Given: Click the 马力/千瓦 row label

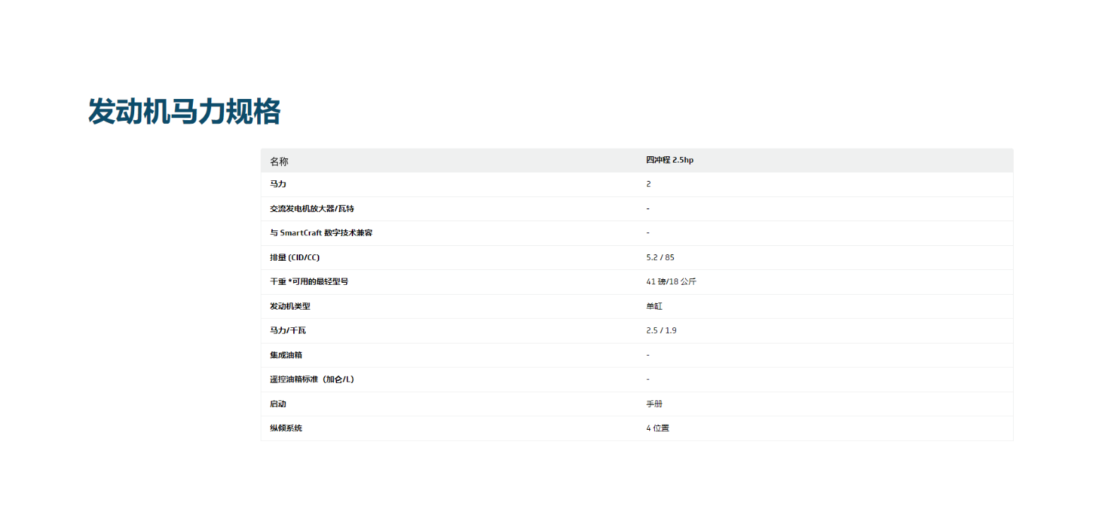Looking at the screenshot, I should 288,330.
